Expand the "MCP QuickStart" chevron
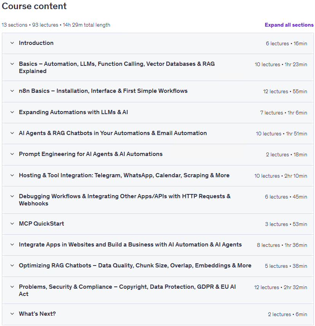The image size is (315, 326). pyautogui.click(x=12, y=224)
